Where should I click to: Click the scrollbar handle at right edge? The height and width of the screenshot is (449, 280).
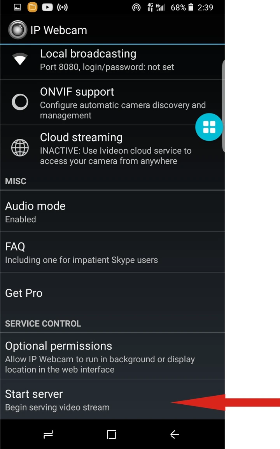[223, 106]
